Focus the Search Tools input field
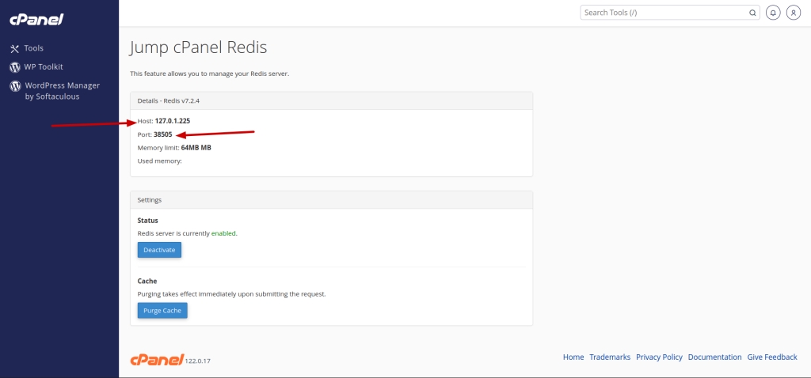 click(670, 13)
